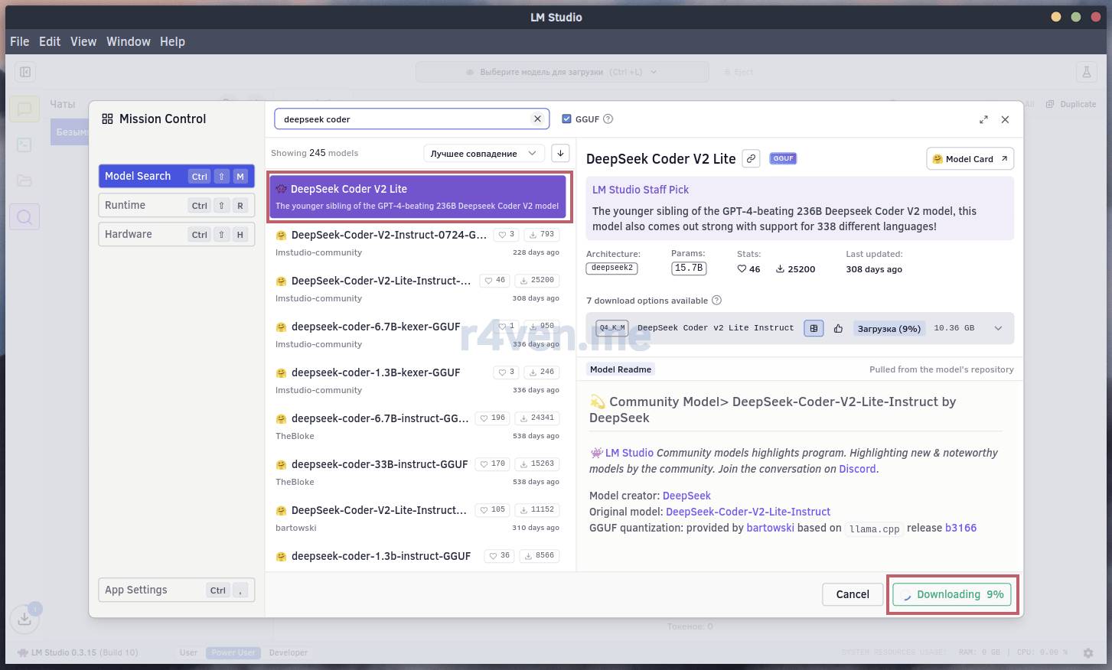Toggle sort direction arrow button
This screenshot has width=1112, height=670.
[x=560, y=153]
